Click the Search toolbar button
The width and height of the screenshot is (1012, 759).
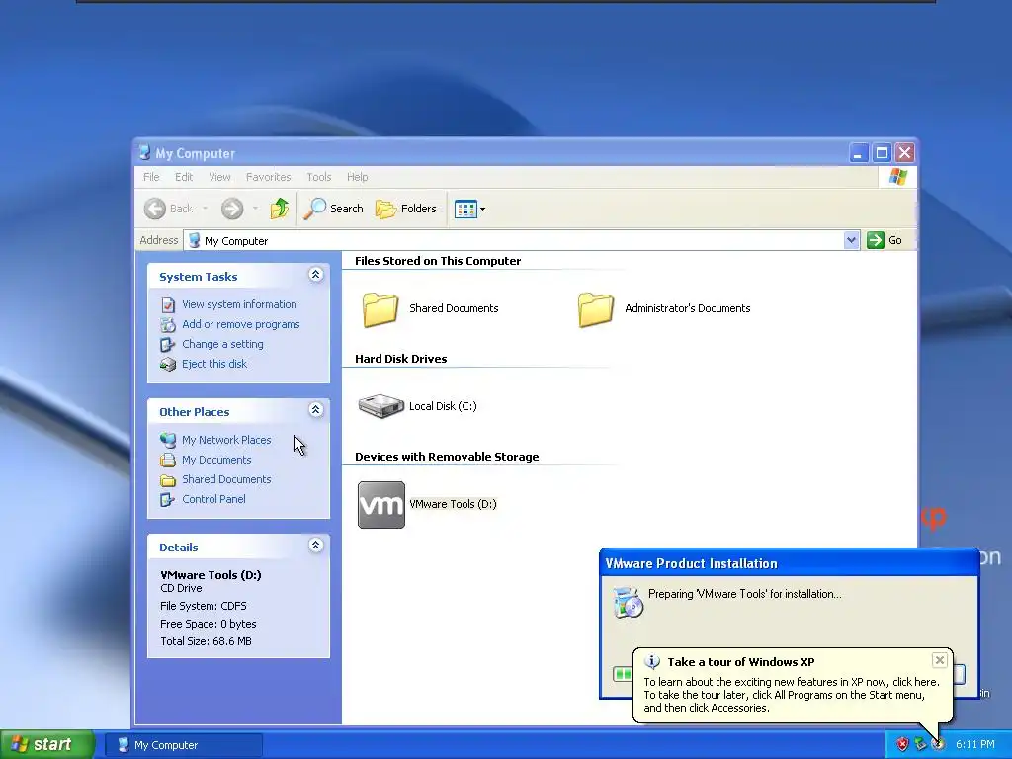tap(334, 209)
